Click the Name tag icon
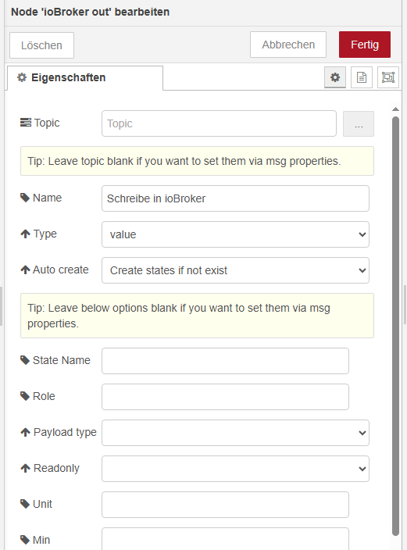 [25, 198]
